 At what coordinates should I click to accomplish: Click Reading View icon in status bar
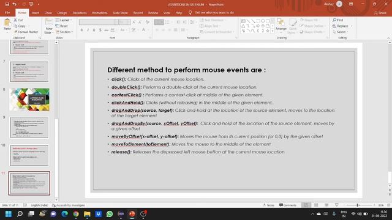point(326,205)
